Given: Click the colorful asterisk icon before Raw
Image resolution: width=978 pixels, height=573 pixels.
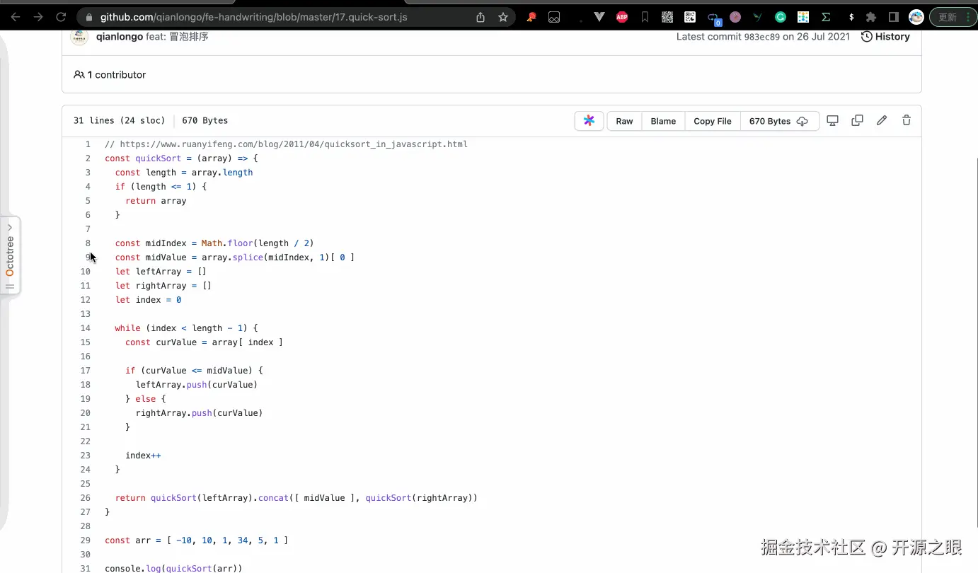Looking at the screenshot, I should click(x=589, y=120).
